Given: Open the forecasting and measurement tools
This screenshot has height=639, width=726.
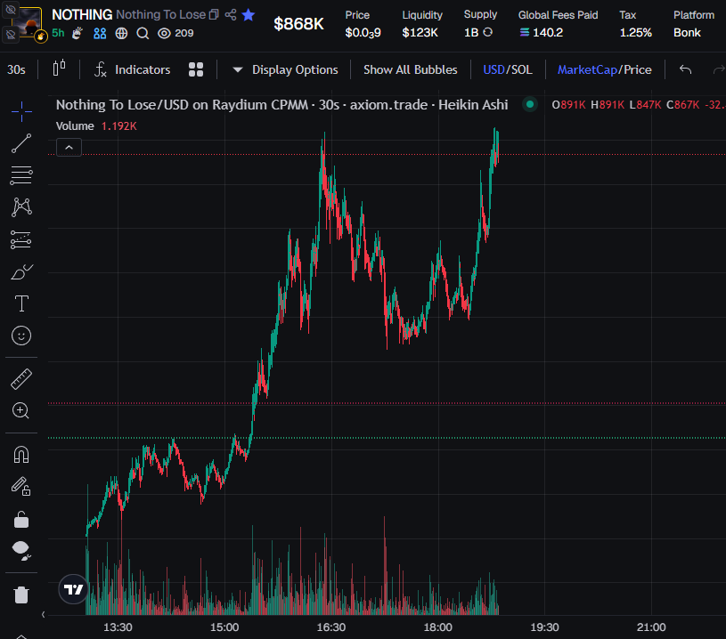Looking at the screenshot, I should [21, 239].
